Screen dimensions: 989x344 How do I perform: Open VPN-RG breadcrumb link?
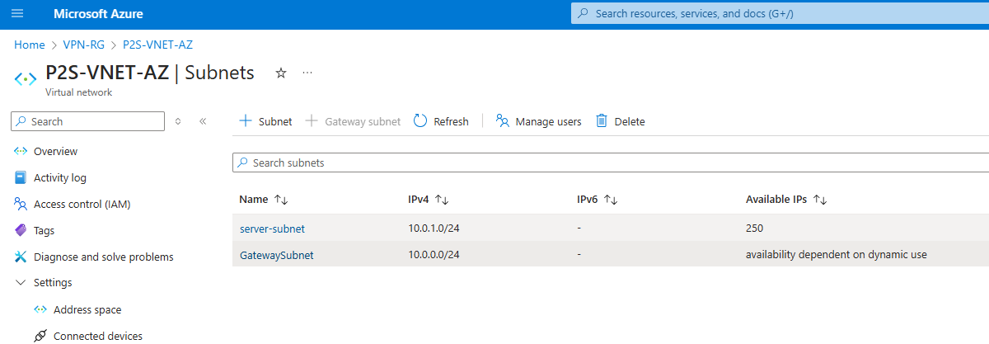click(83, 45)
